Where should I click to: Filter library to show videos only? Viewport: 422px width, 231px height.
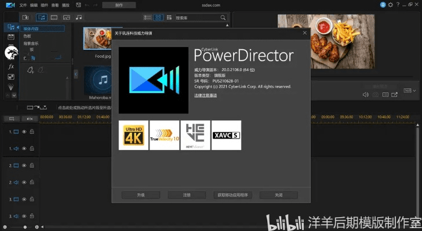point(54,17)
